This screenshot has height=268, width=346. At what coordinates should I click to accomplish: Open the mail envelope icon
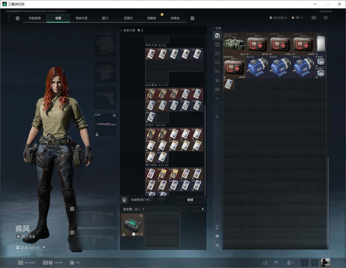click(x=314, y=18)
